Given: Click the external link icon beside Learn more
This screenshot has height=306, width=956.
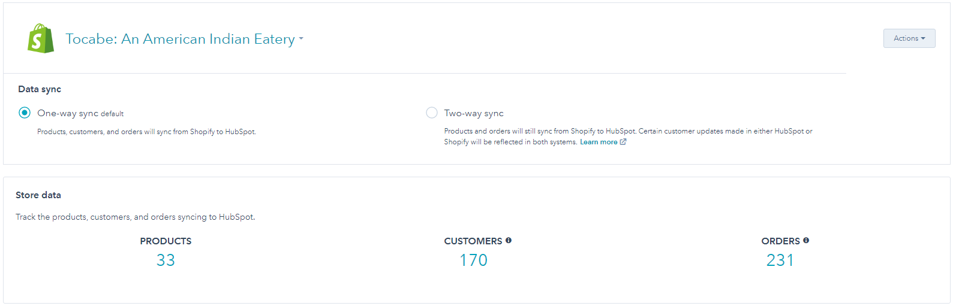Looking at the screenshot, I should tap(623, 142).
